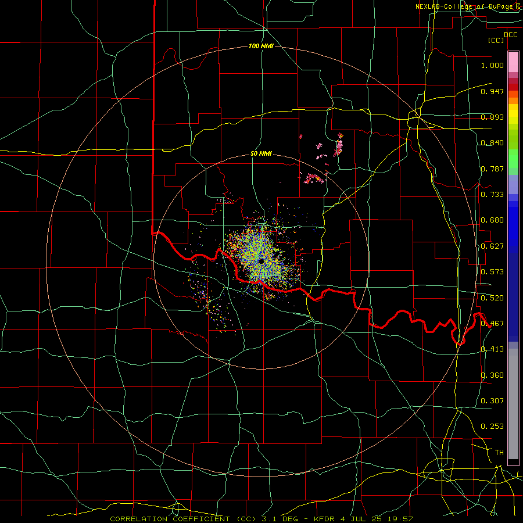Click the bright green color bar segment

pos(513,159)
